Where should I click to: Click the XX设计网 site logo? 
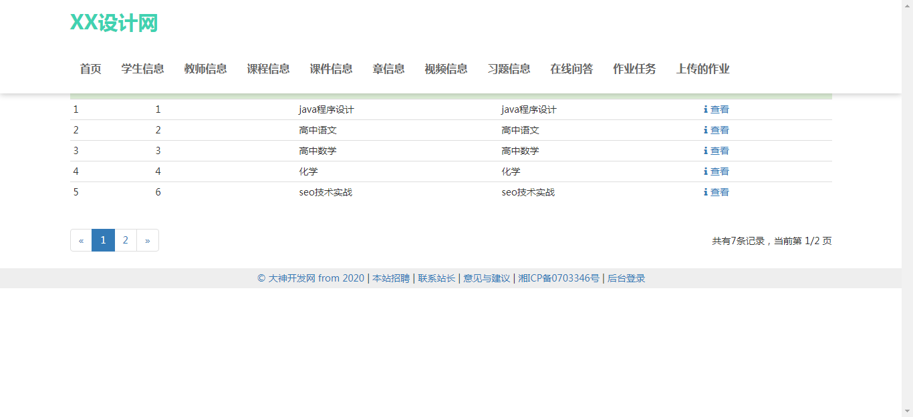tap(114, 23)
